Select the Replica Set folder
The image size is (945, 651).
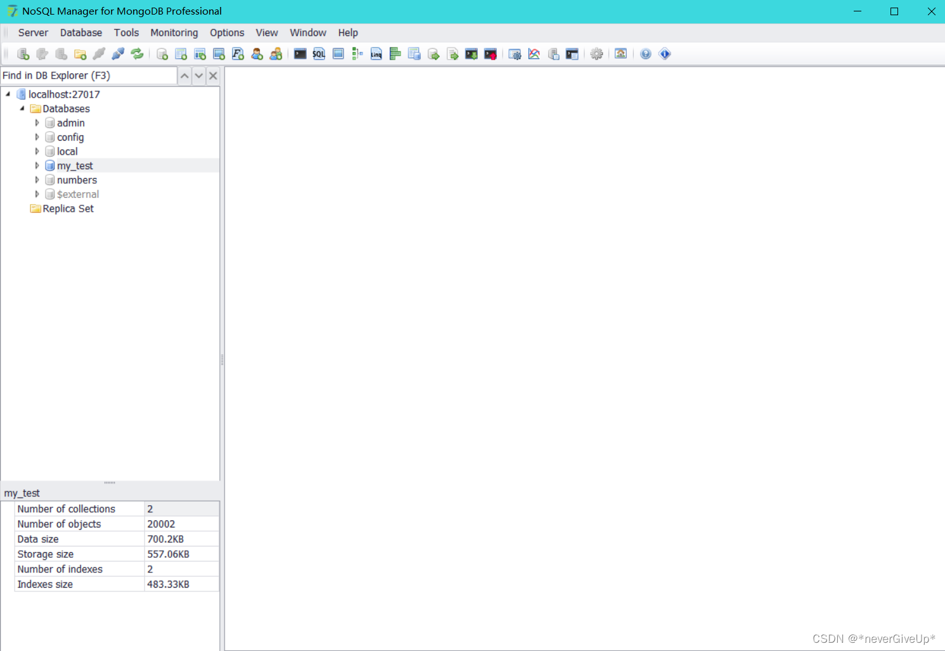pyautogui.click(x=68, y=209)
